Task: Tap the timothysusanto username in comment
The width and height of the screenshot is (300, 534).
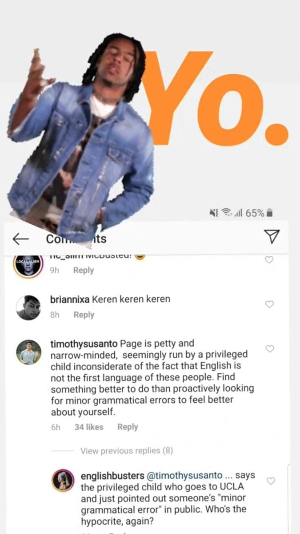Action: [84, 344]
